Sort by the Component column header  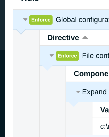(x=91, y=74)
